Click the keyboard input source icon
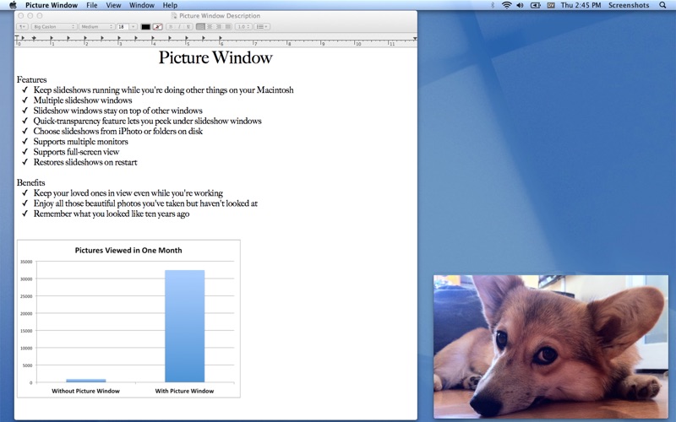 click(551, 5)
